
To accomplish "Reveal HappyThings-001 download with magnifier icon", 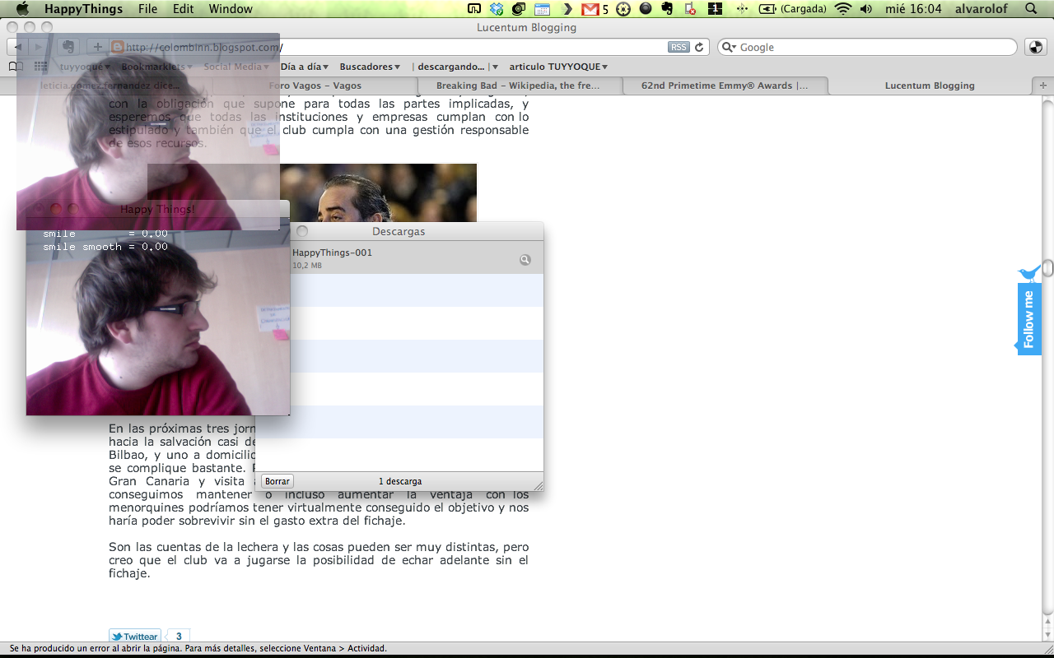I will tap(525, 260).
